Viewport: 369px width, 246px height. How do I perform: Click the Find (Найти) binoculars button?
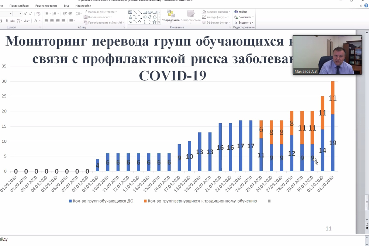(x=240, y=12)
